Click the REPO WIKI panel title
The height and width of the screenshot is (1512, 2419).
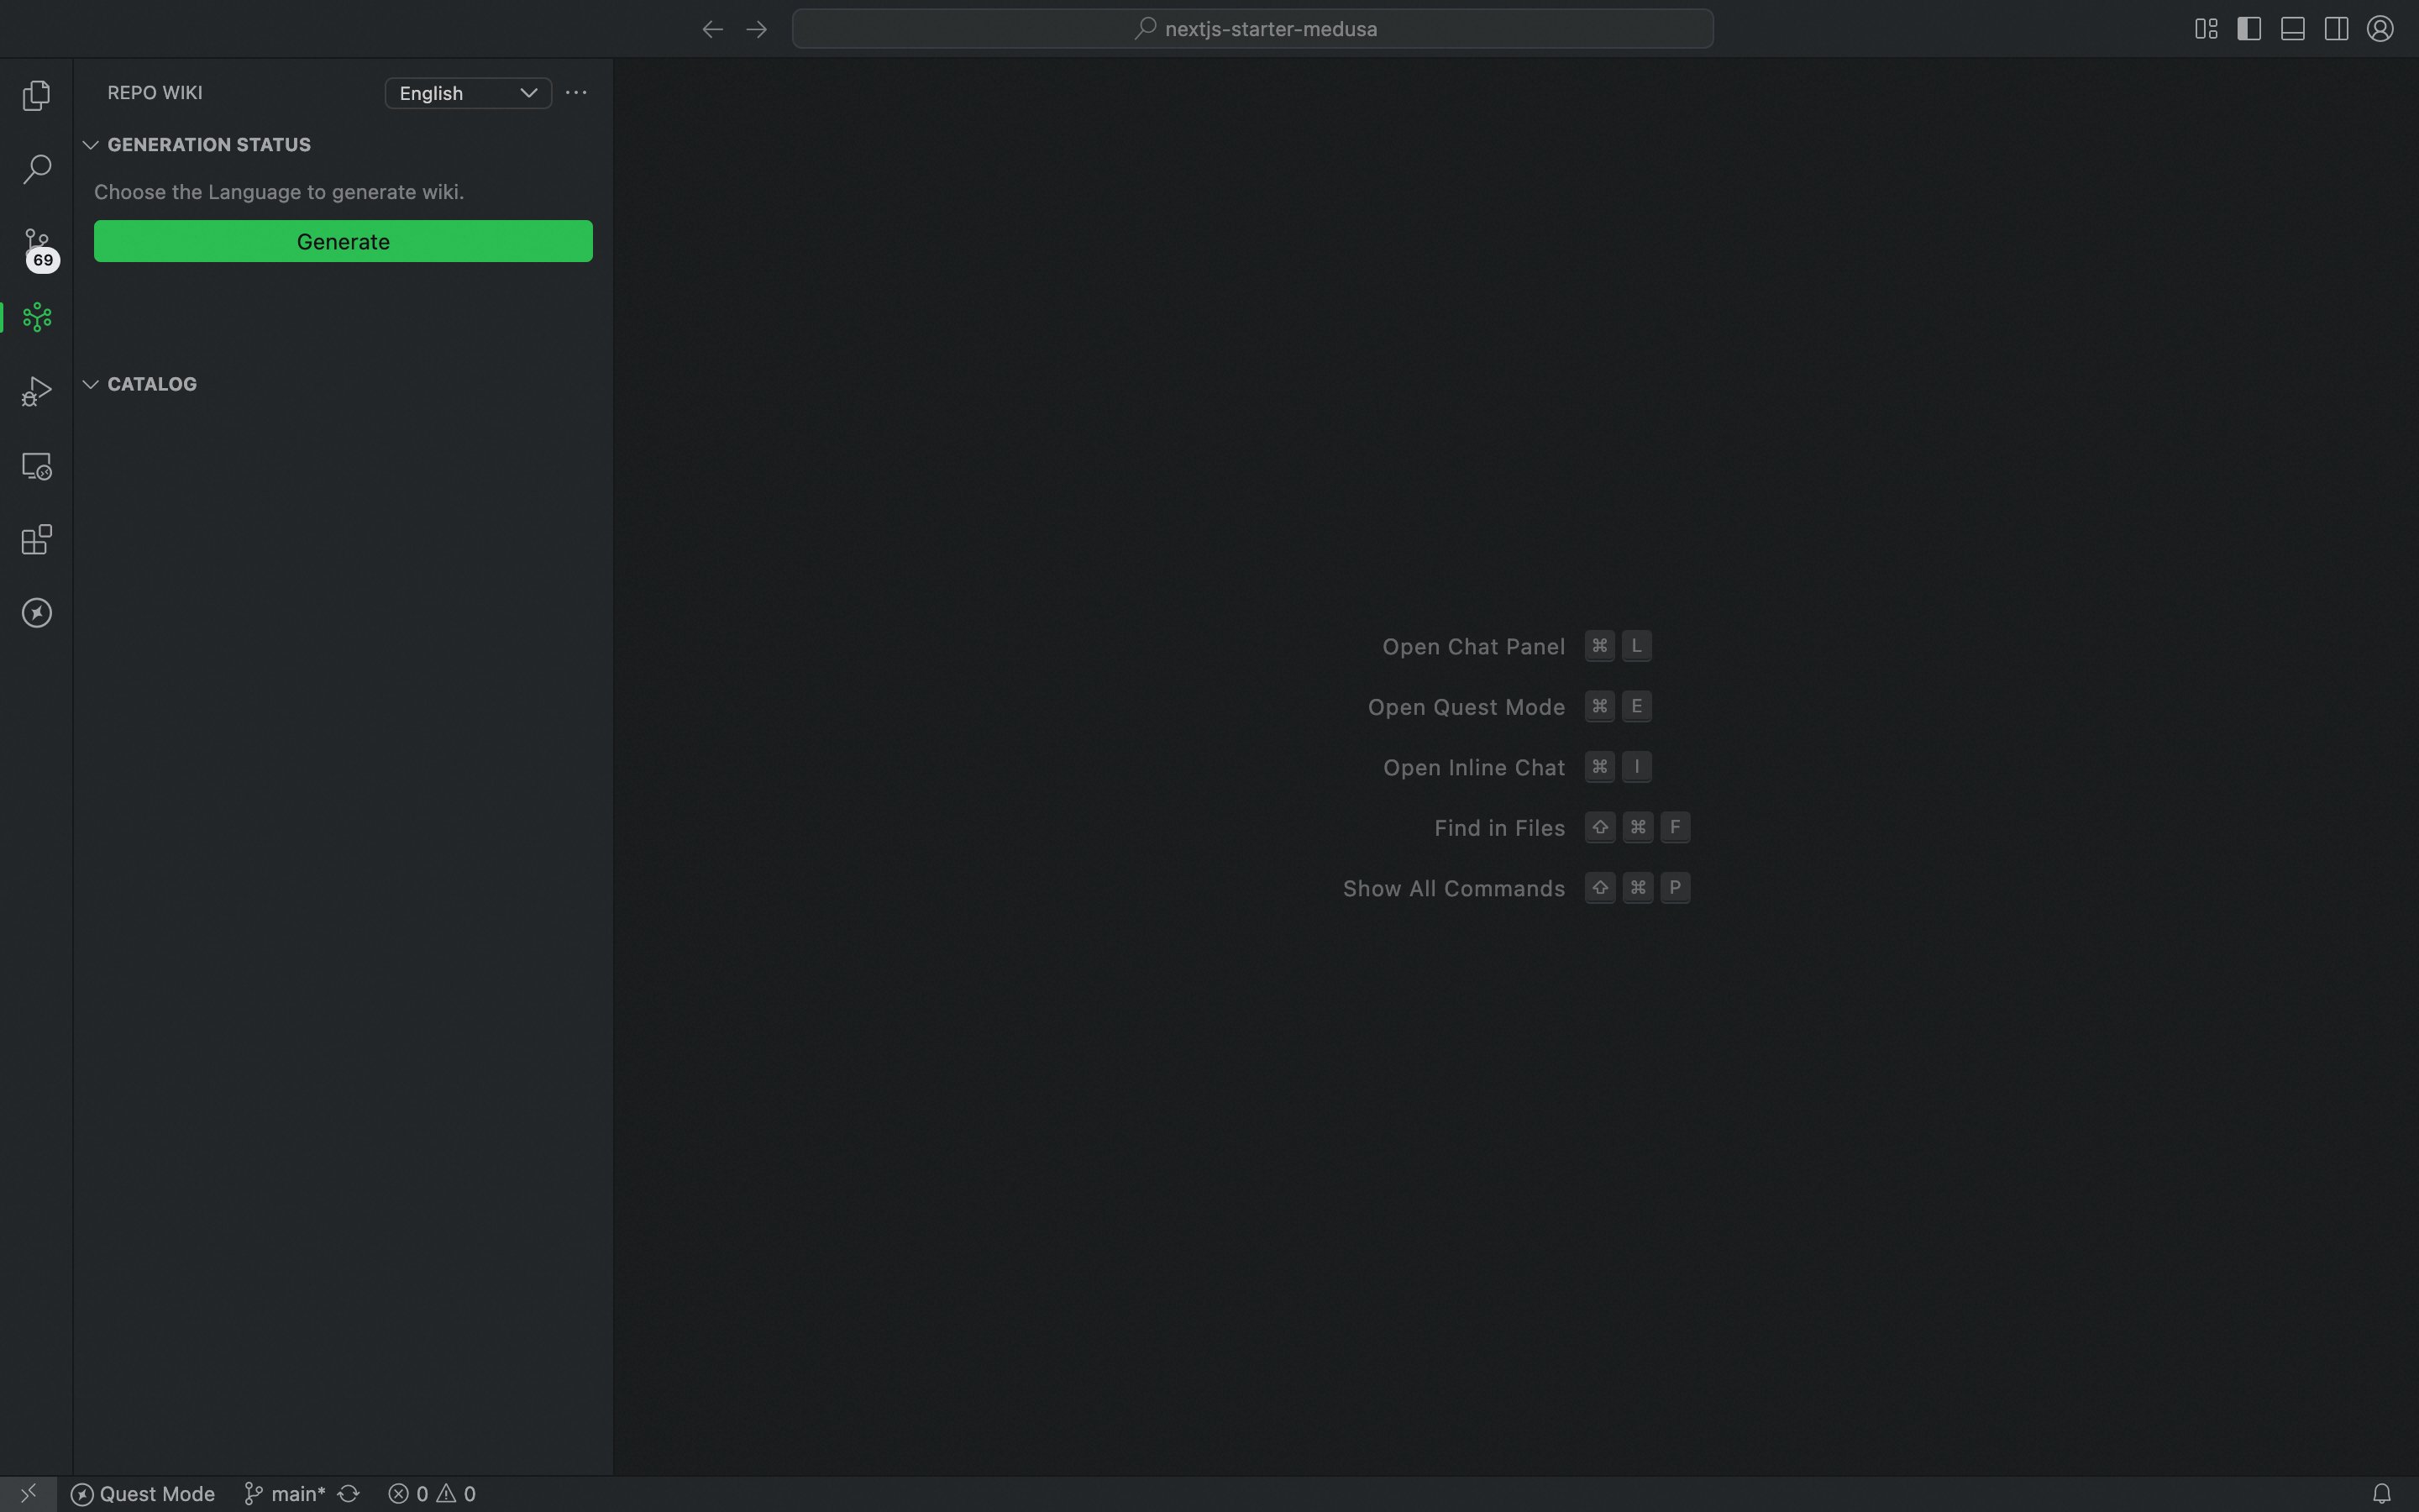coord(155,92)
